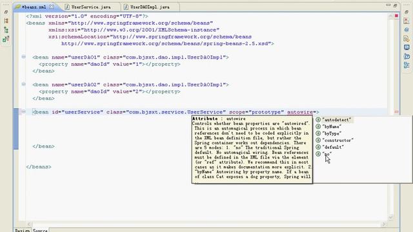This screenshot has width=413, height=232.
Task: Click the icon beside "autodetect" suggestion
Action: click(318, 120)
